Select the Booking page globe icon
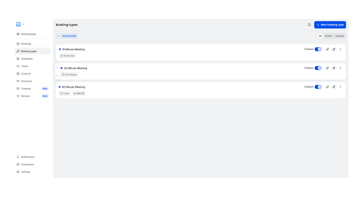 pos(18,34)
